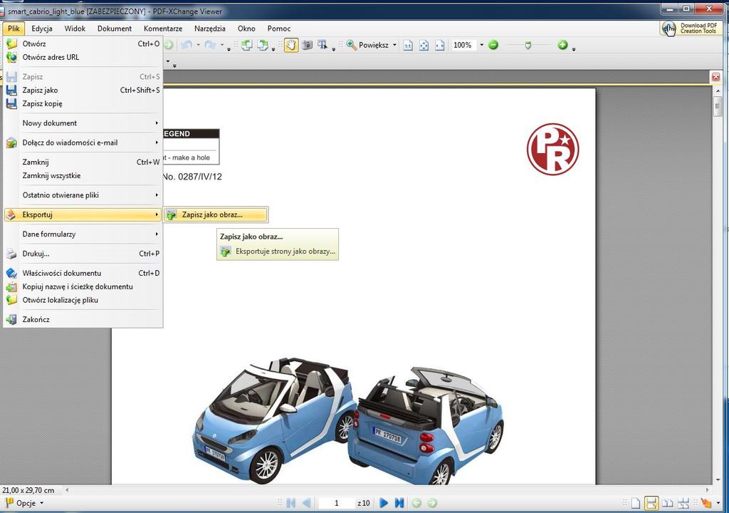Click the PR logo on the page
The image size is (729, 513).
(552, 149)
